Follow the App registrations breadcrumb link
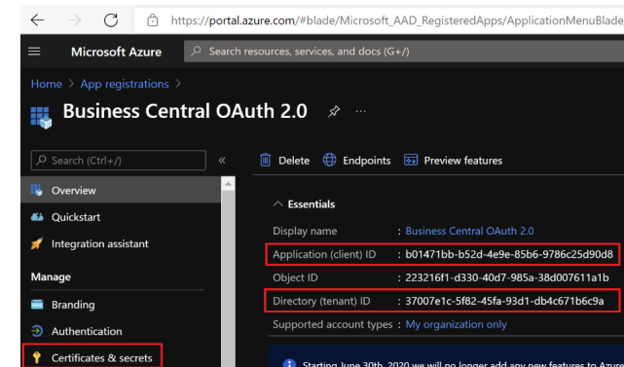This screenshot has width=624, height=367. (x=125, y=84)
